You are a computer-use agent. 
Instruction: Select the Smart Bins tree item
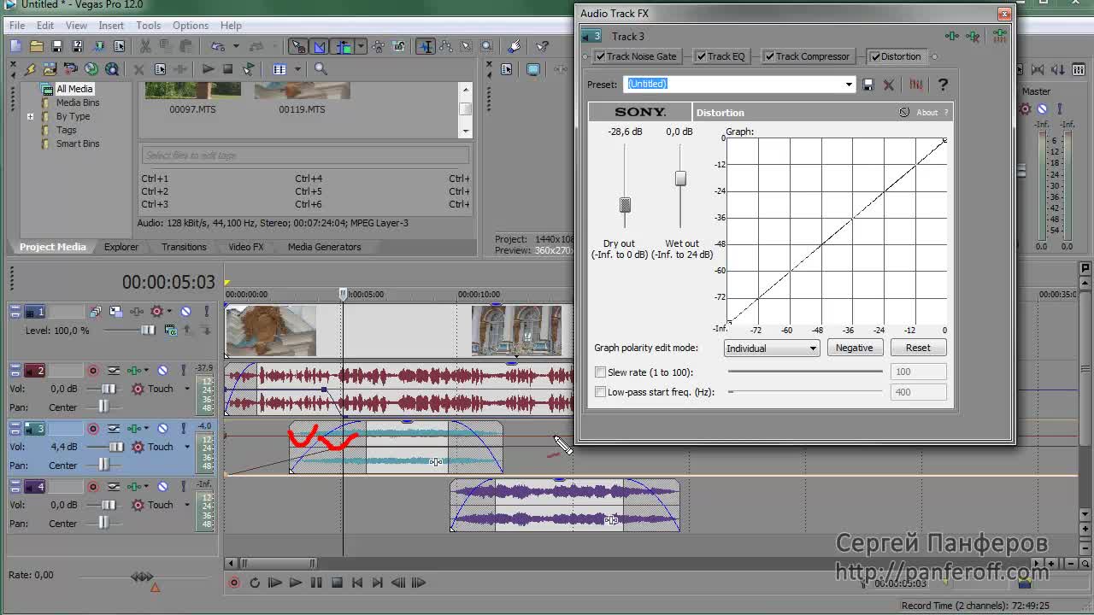click(x=78, y=143)
